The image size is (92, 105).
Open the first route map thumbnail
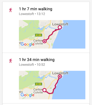(x=52, y=34)
